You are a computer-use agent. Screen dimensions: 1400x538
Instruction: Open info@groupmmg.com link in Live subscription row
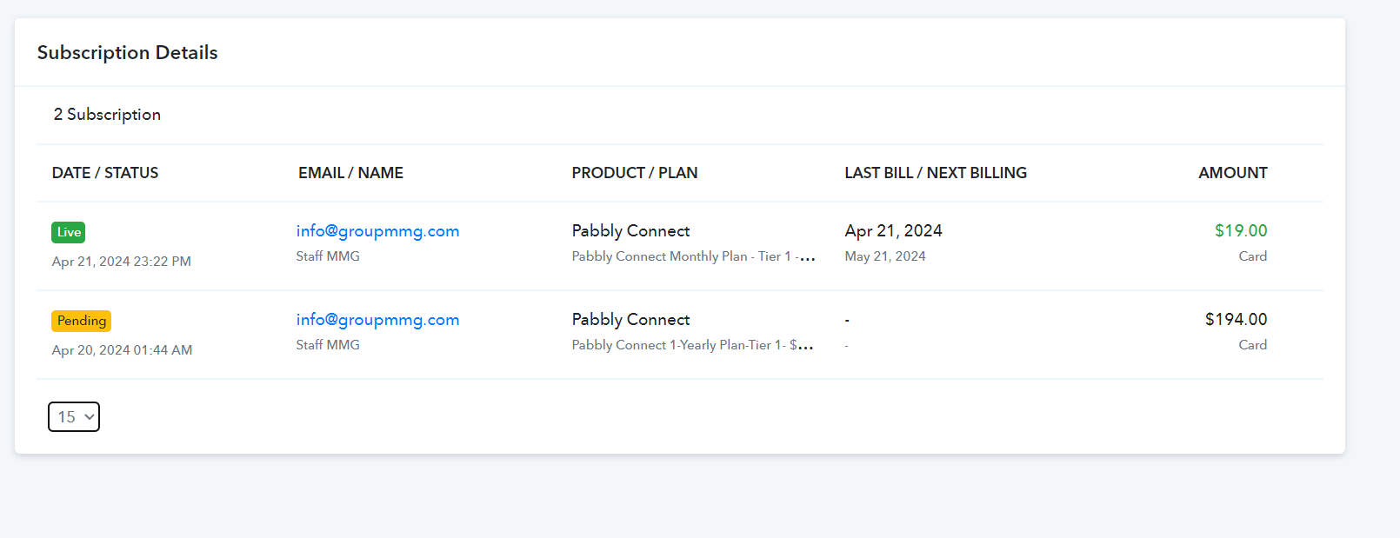point(377,231)
